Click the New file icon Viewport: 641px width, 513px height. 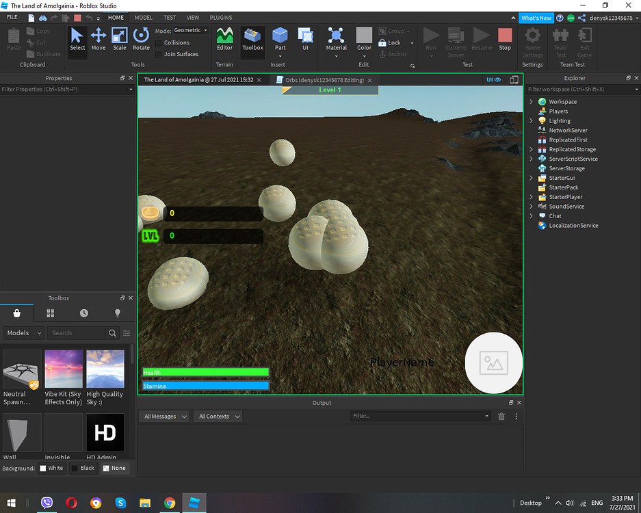tap(31, 18)
